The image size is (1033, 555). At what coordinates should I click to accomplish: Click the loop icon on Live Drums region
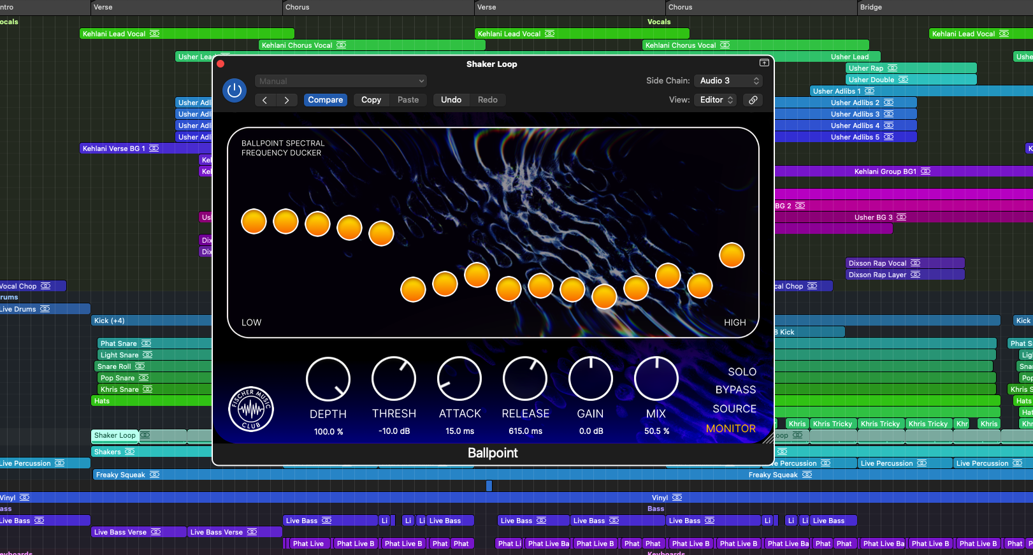pos(45,309)
